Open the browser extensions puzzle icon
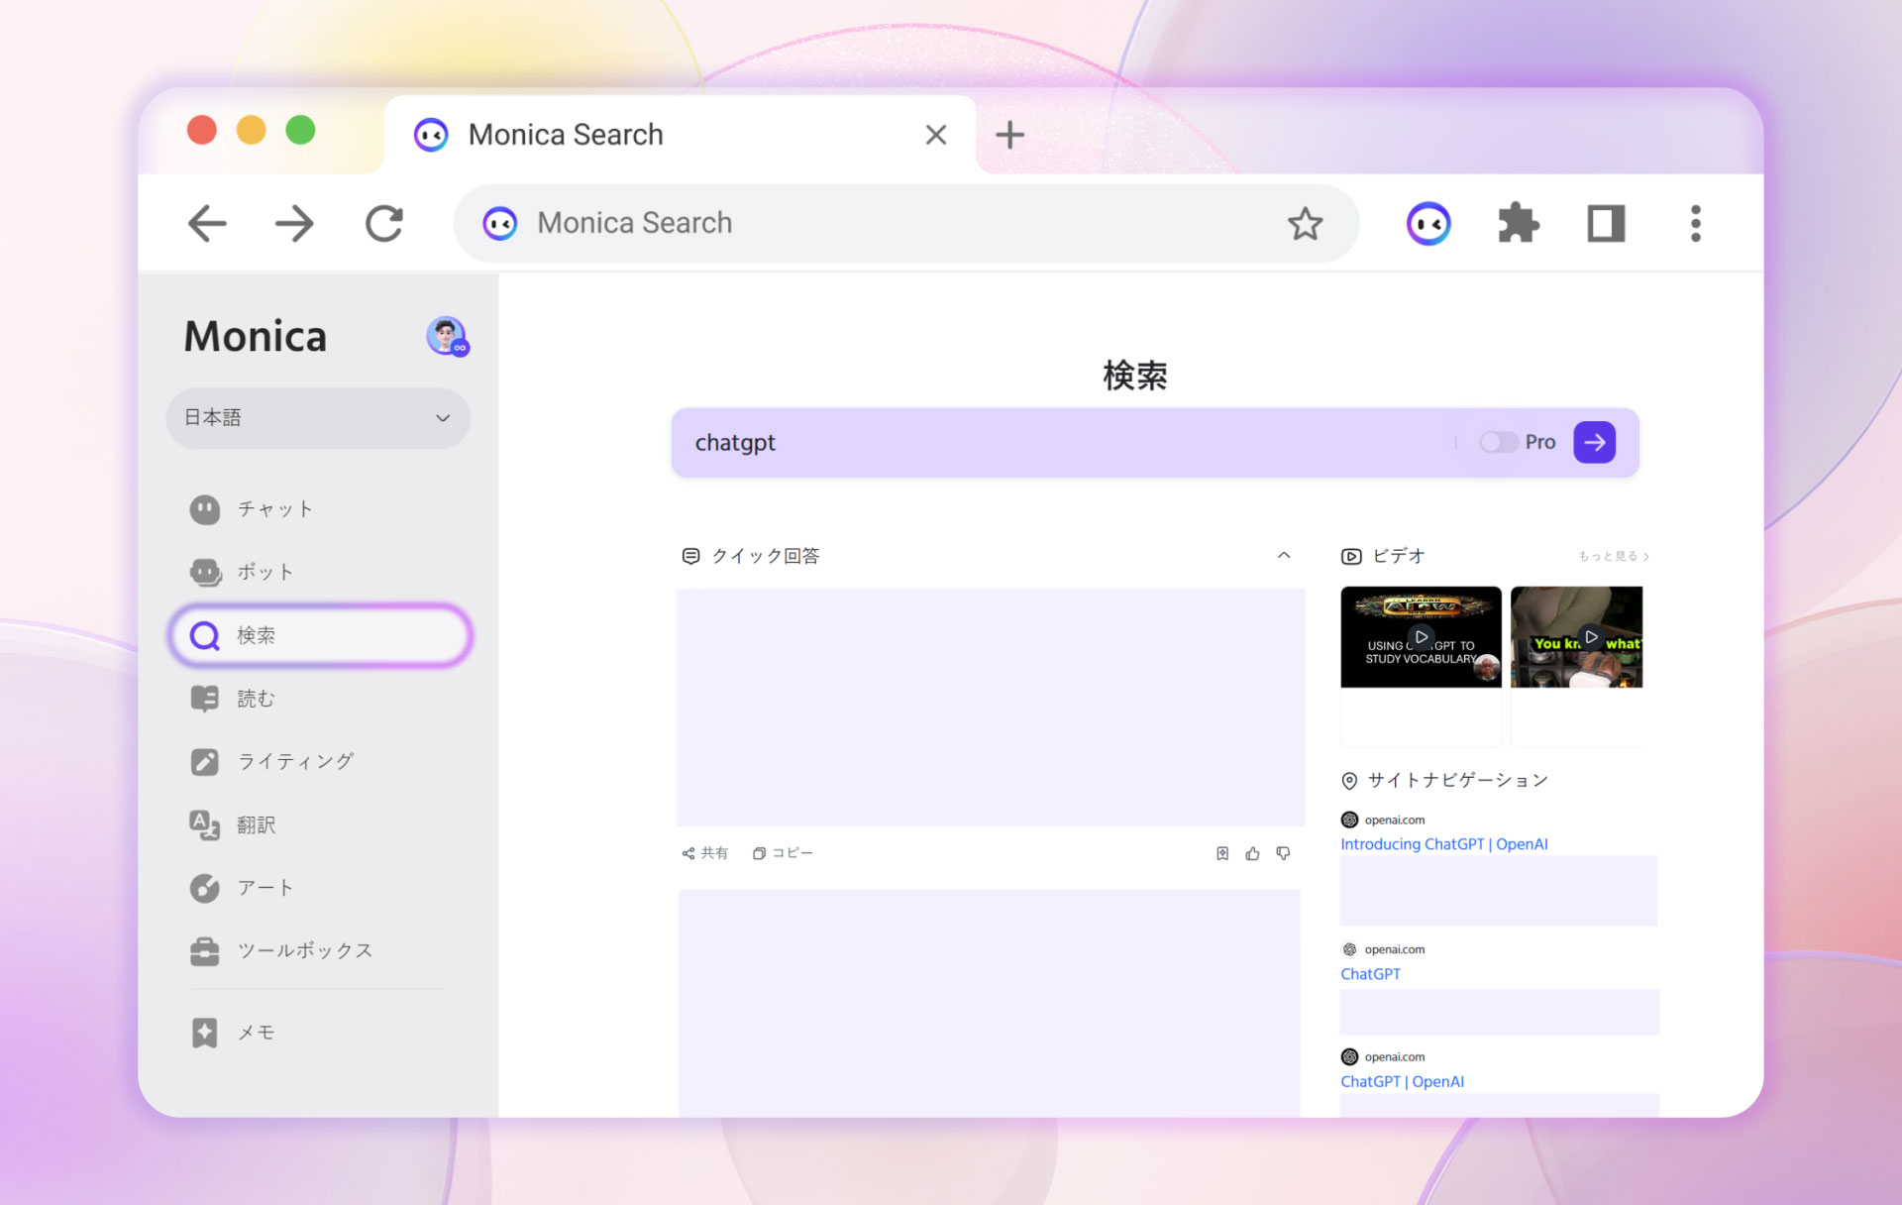 click(x=1518, y=224)
